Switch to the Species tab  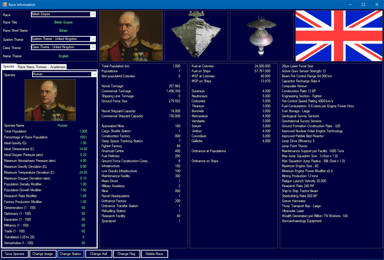coord(9,67)
